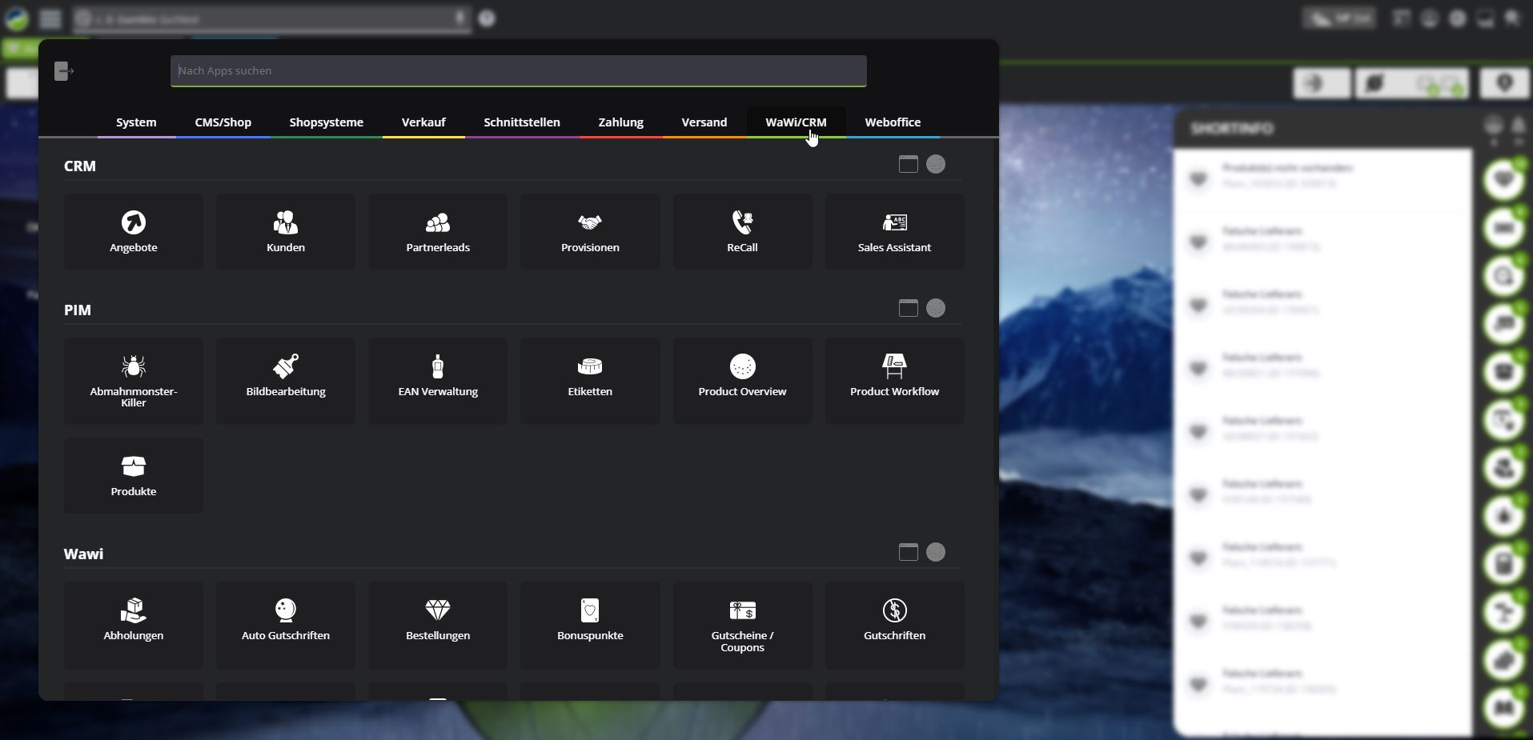Switch to the Weboffice tab
The height and width of the screenshot is (740, 1533).
(893, 122)
